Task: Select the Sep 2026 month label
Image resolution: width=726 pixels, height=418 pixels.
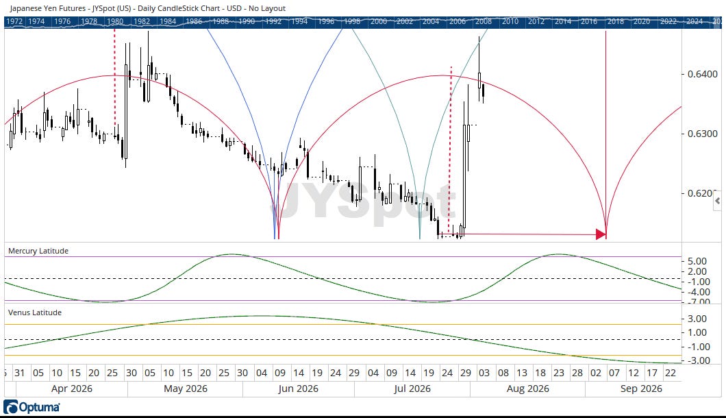Action: [641, 389]
